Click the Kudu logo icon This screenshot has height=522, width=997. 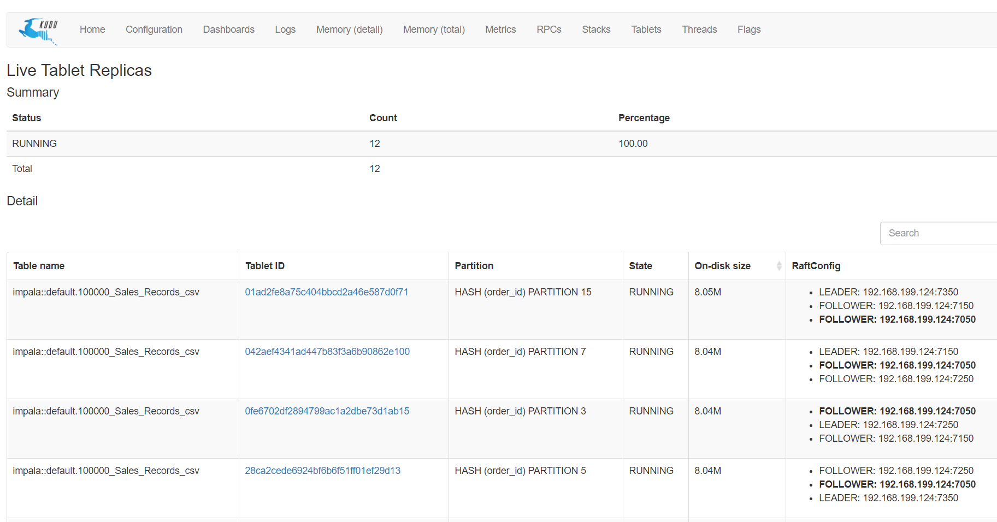pos(38,31)
